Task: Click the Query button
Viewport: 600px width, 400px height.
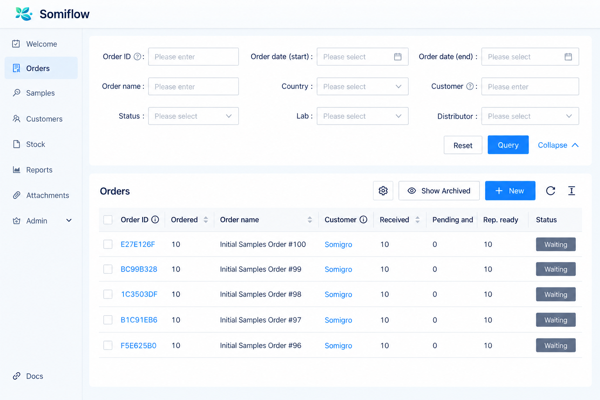Action: [x=508, y=145]
